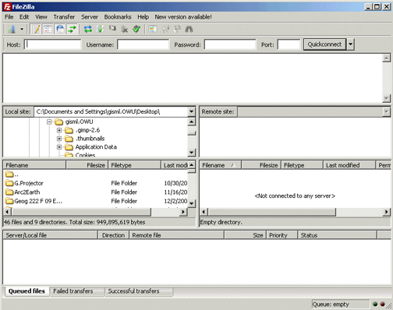Focus the Username input field

click(x=143, y=44)
